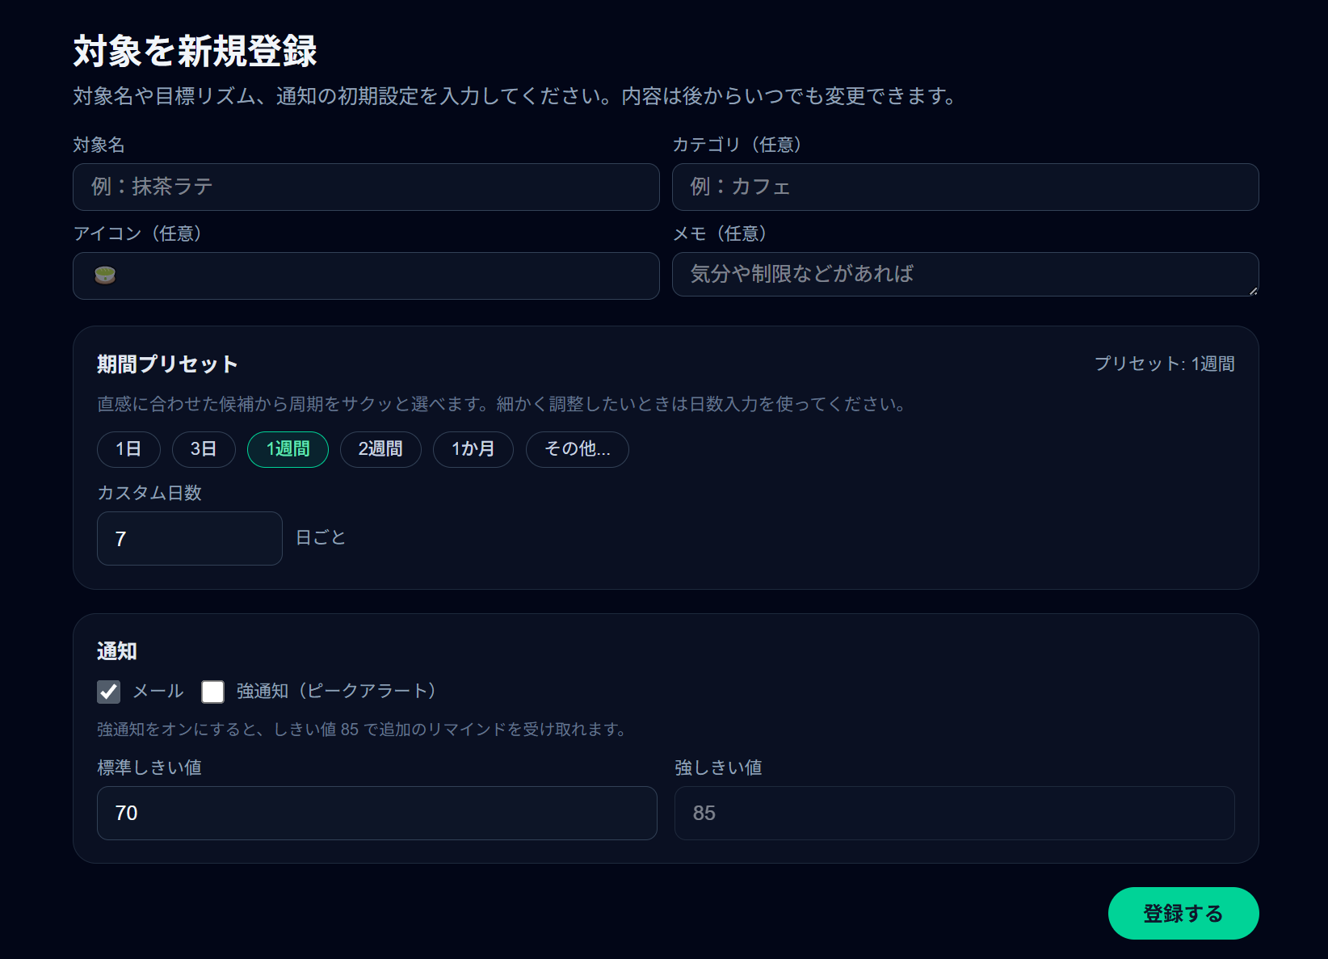The width and height of the screenshot is (1328, 959).
Task: Click the matcha emoji in the icon field
Action: point(103,275)
